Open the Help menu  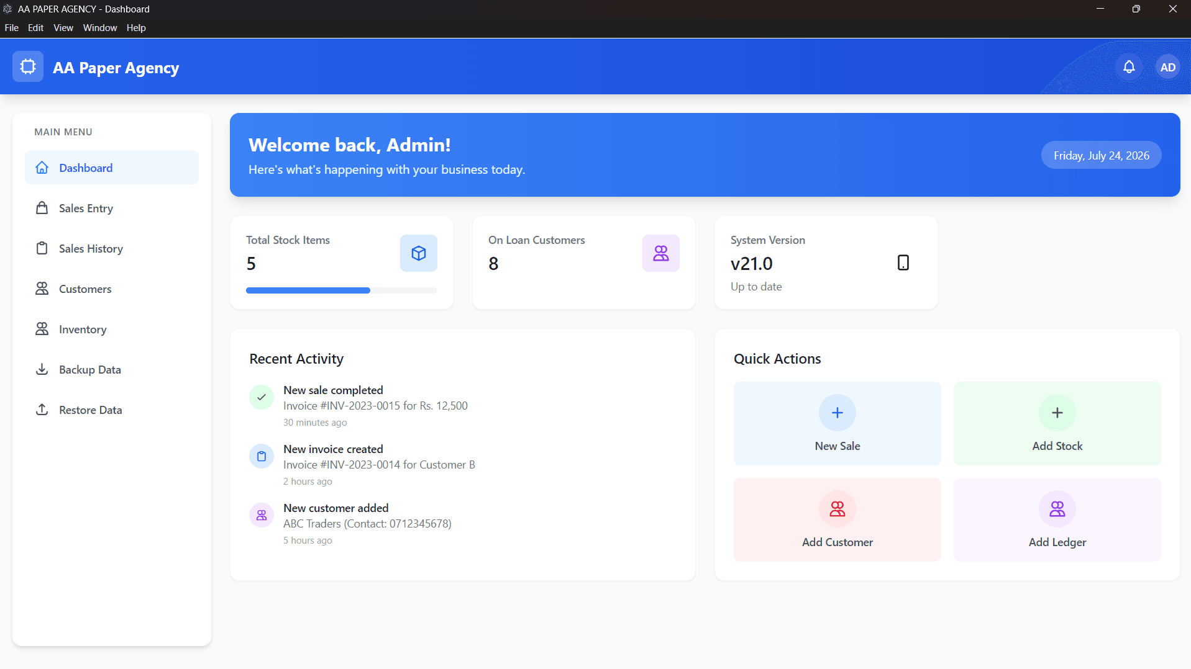point(136,28)
